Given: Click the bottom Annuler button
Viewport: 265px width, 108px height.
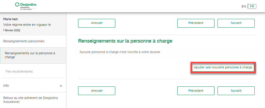Looking at the screenshot, I should 97,91.
